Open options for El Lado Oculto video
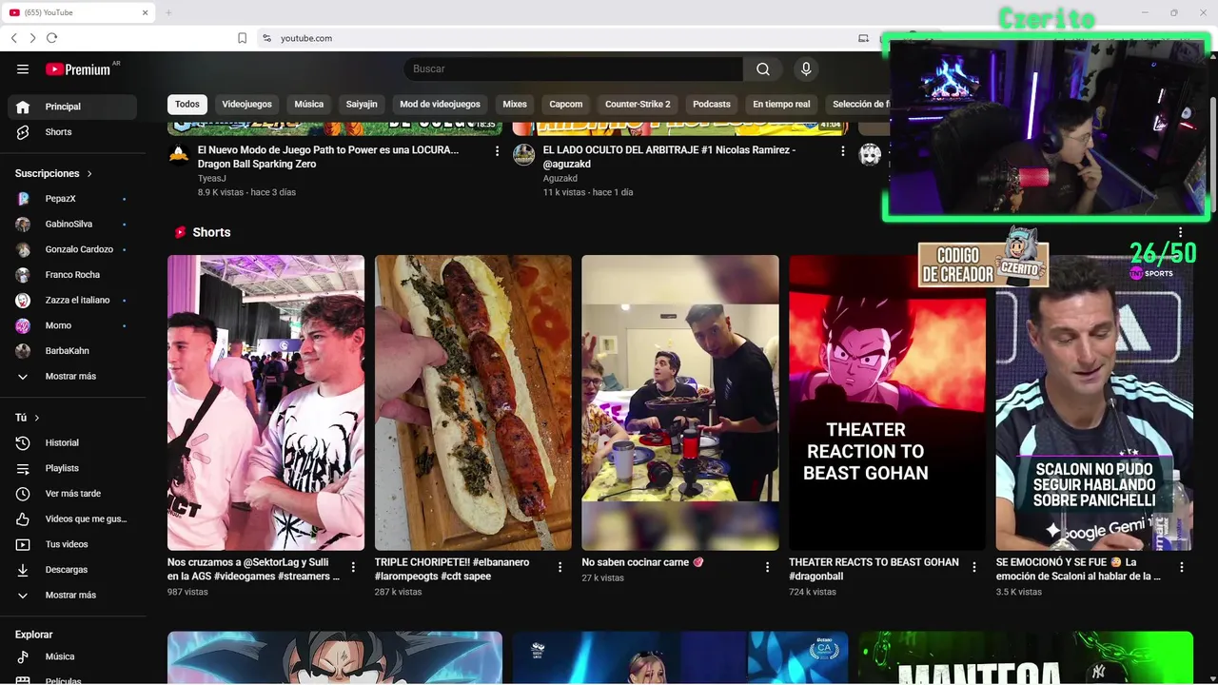 pos(842,151)
